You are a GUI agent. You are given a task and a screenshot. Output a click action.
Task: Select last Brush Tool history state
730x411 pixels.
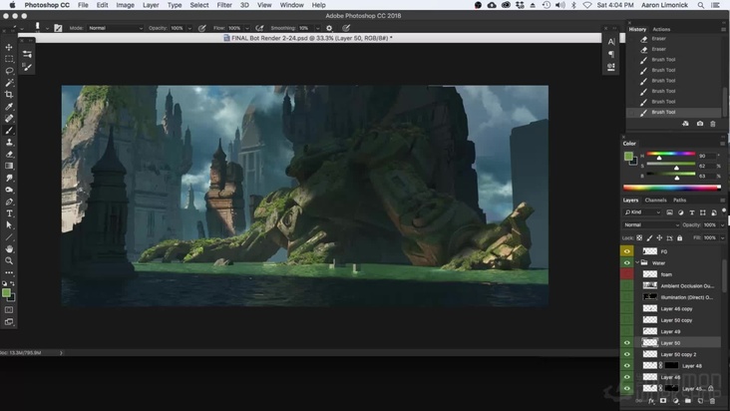click(674, 112)
